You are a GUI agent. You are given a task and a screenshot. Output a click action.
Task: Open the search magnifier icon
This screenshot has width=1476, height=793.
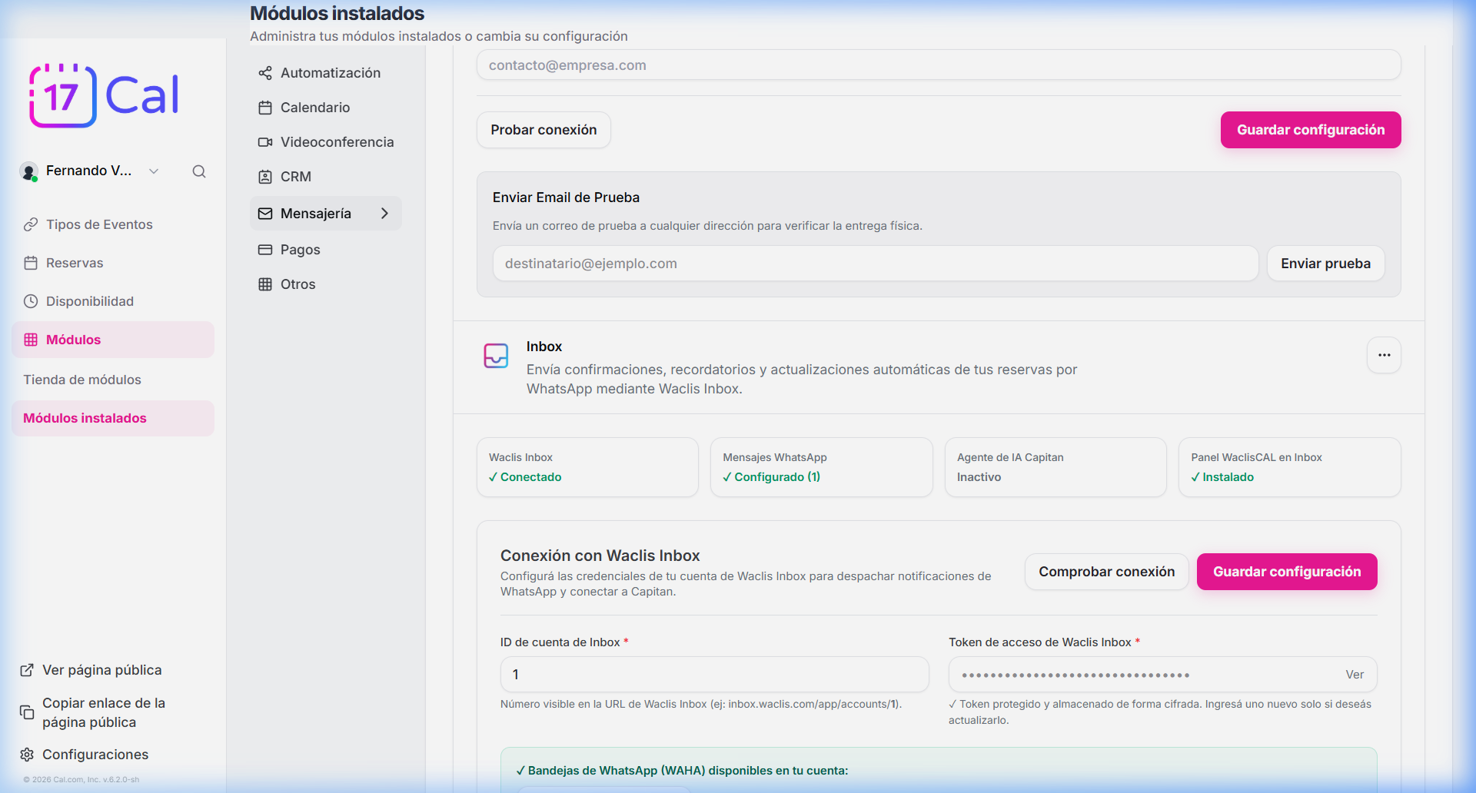[199, 171]
